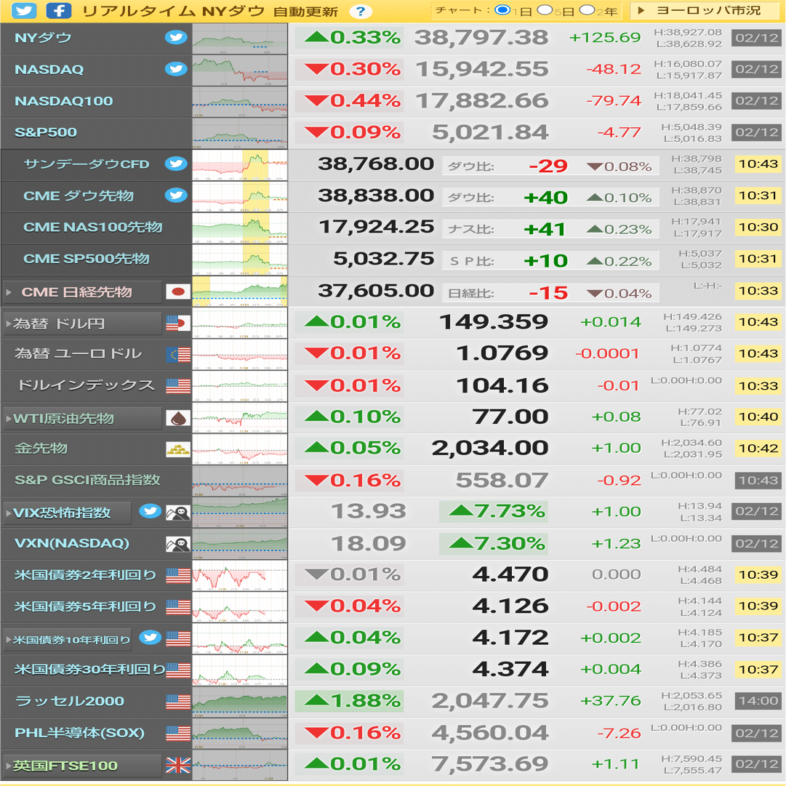Open the NASDAQ100 index link
Image resolution: width=786 pixels, height=786 pixels.
(64, 101)
